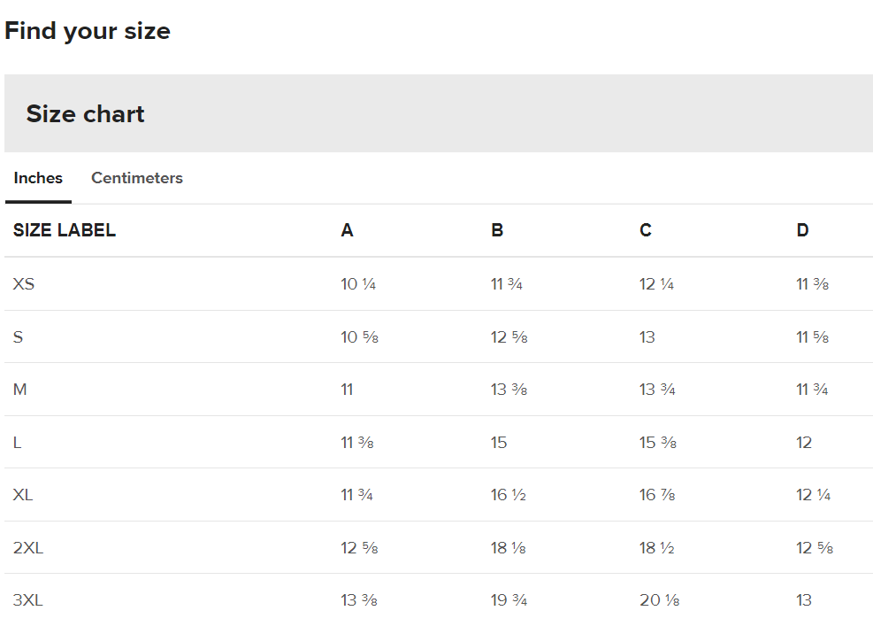Click column header C
The width and height of the screenshot is (873, 626).
click(646, 230)
